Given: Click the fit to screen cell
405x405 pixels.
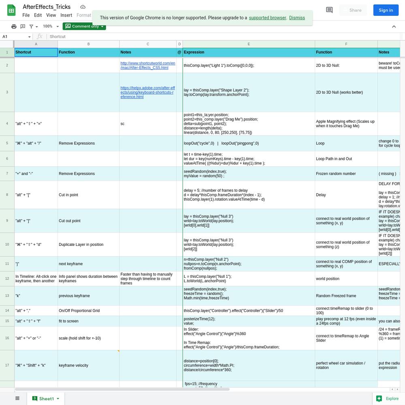Looking at the screenshot, I should (88, 321).
